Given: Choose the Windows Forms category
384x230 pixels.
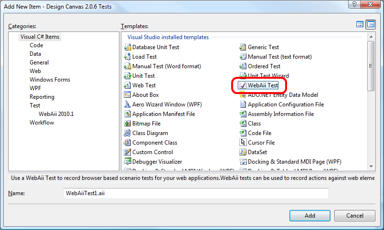Looking at the screenshot, I should click(50, 80).
